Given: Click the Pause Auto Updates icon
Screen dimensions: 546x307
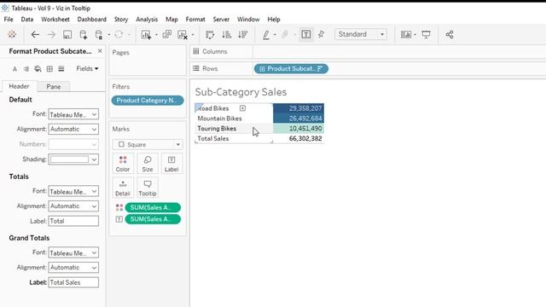Looking at the screenshot, I should coord(99,34).
